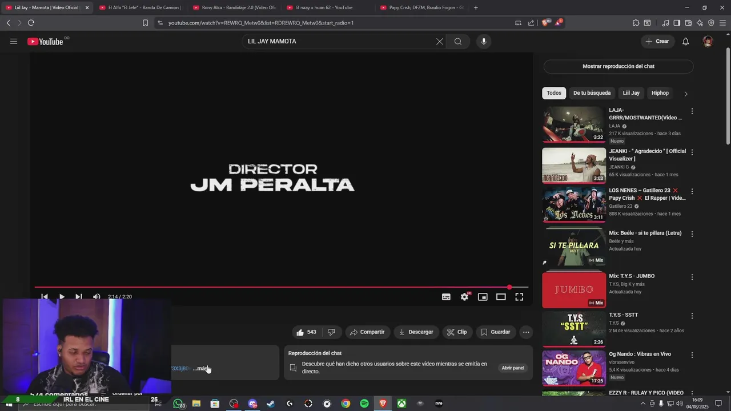The image size is (731, 411).
Task: Skip to the next video
Action: tap(79, 297)
